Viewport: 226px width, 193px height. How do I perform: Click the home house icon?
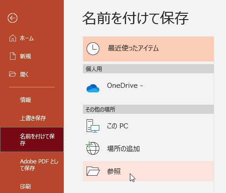click(x=13, y=38)
